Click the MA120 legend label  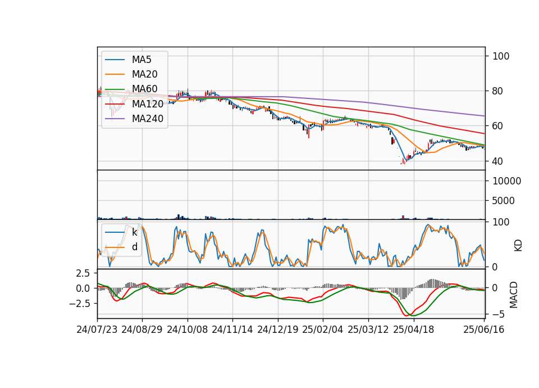point(148,104)
